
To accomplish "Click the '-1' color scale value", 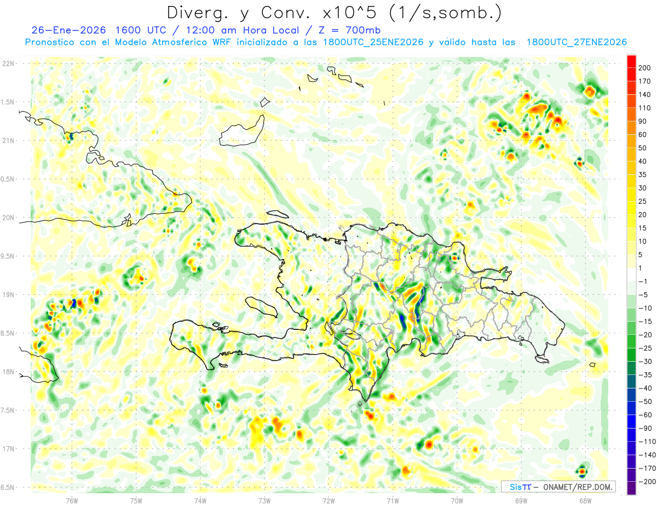I will click(x=643, y=281).
